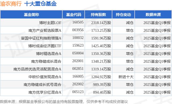Click fund code 050004
This screenshot has height=104, width=172.
point(78,53)
